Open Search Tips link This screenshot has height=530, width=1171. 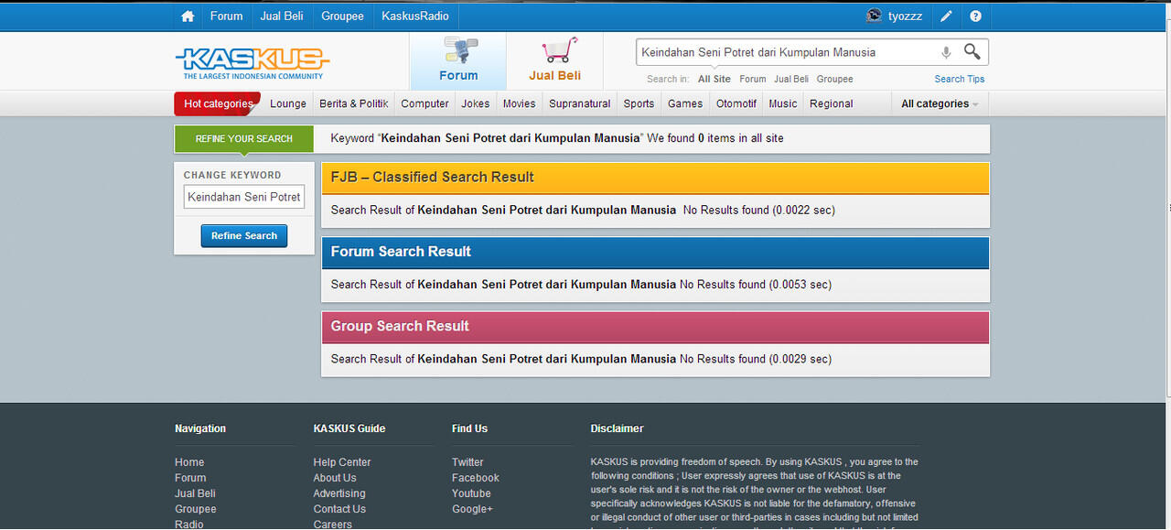(960, 80)
